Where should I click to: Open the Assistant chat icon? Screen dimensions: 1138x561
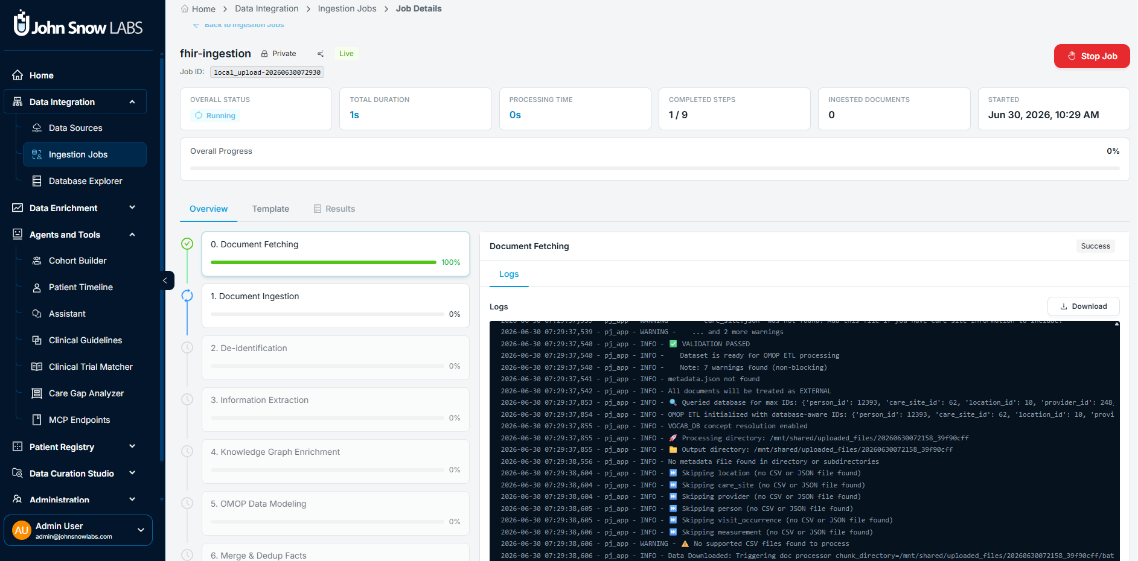(37, 314)
